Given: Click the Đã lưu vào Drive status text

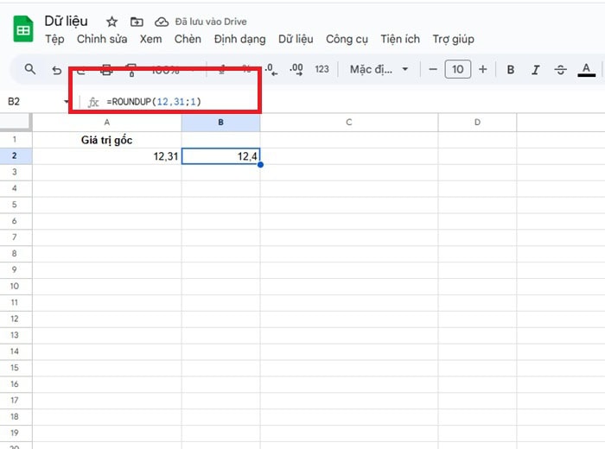Looking at the screenshot, I should coord(211,22).
